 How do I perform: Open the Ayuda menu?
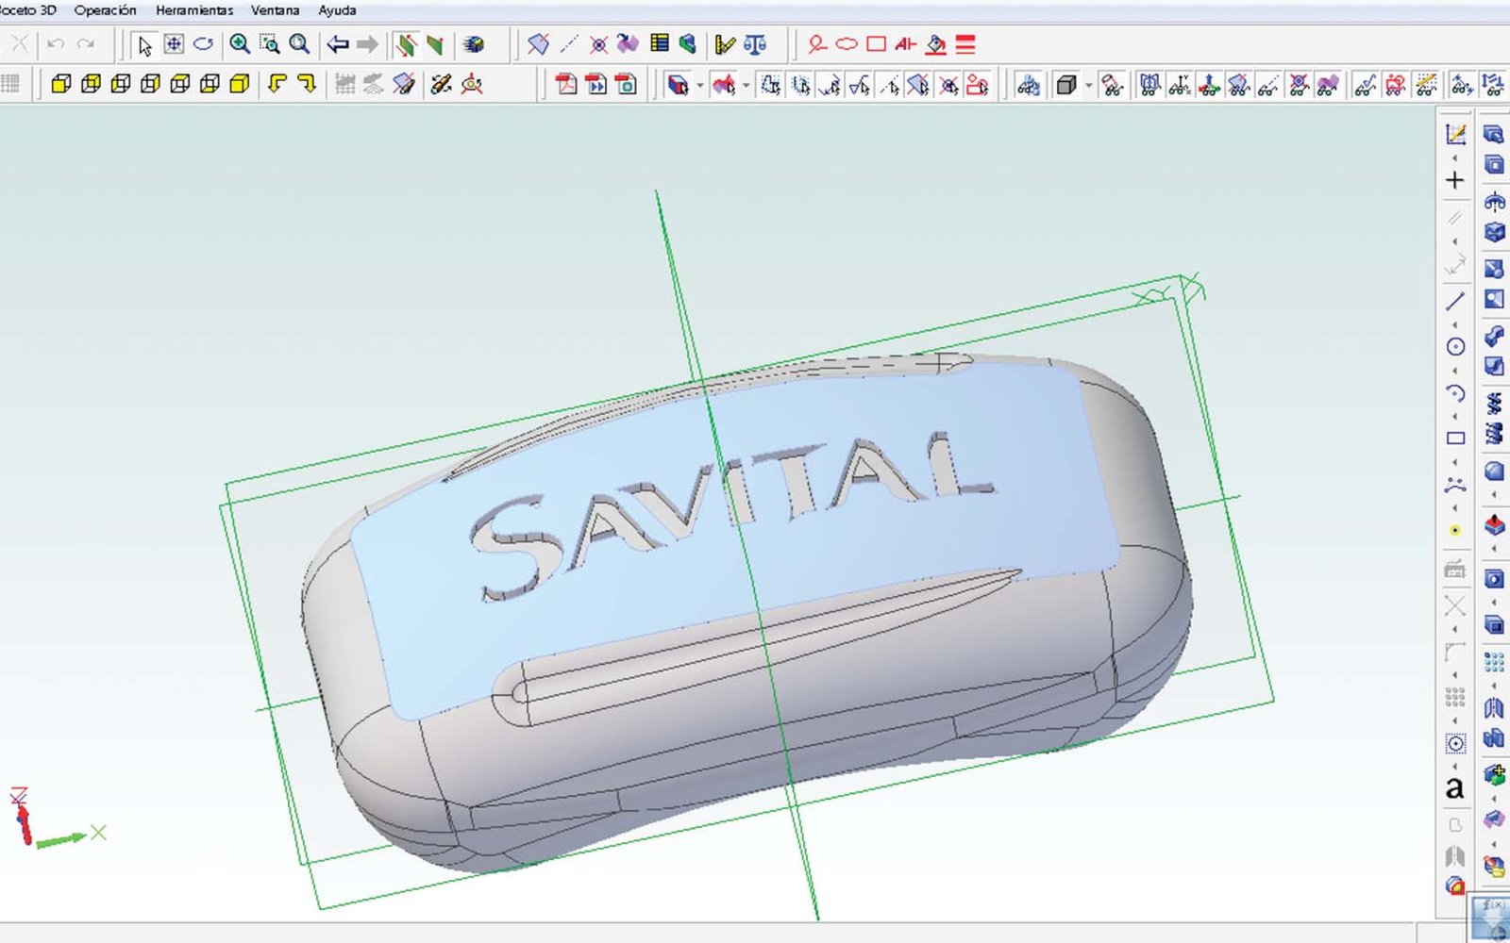pos(337,10)
